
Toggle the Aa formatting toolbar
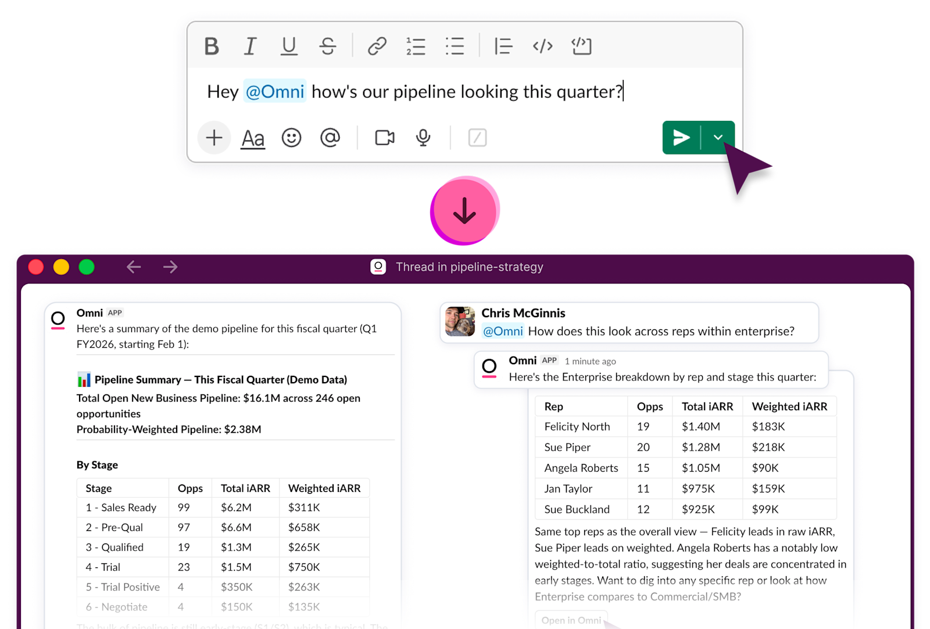coord(253,139)
